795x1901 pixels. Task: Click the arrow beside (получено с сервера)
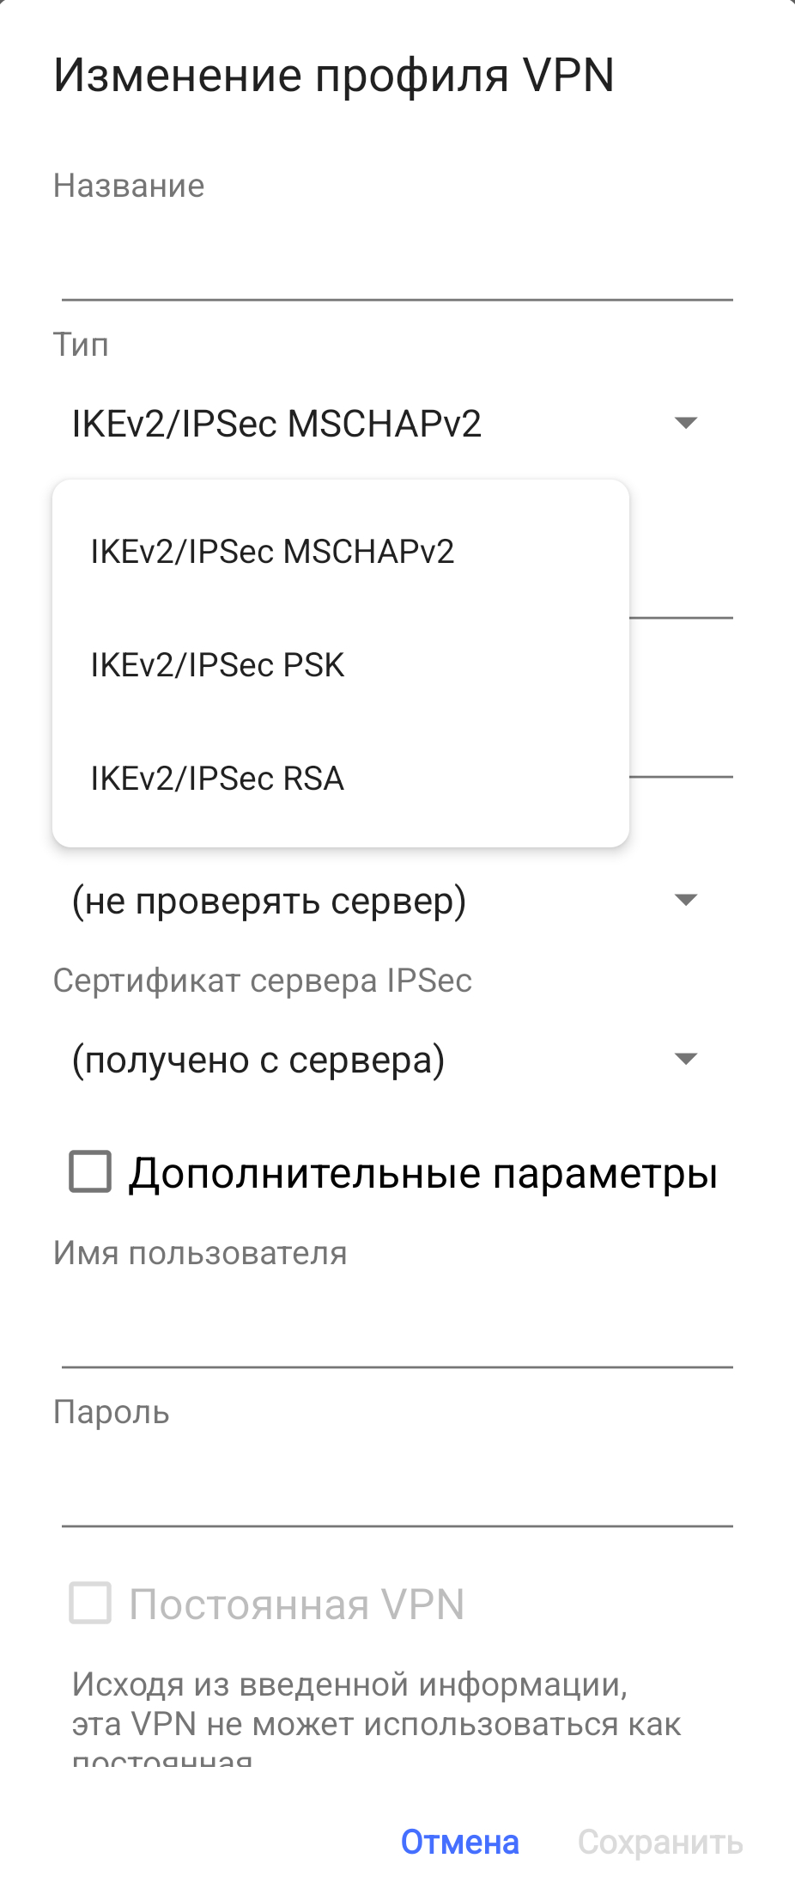(685, 1060)
